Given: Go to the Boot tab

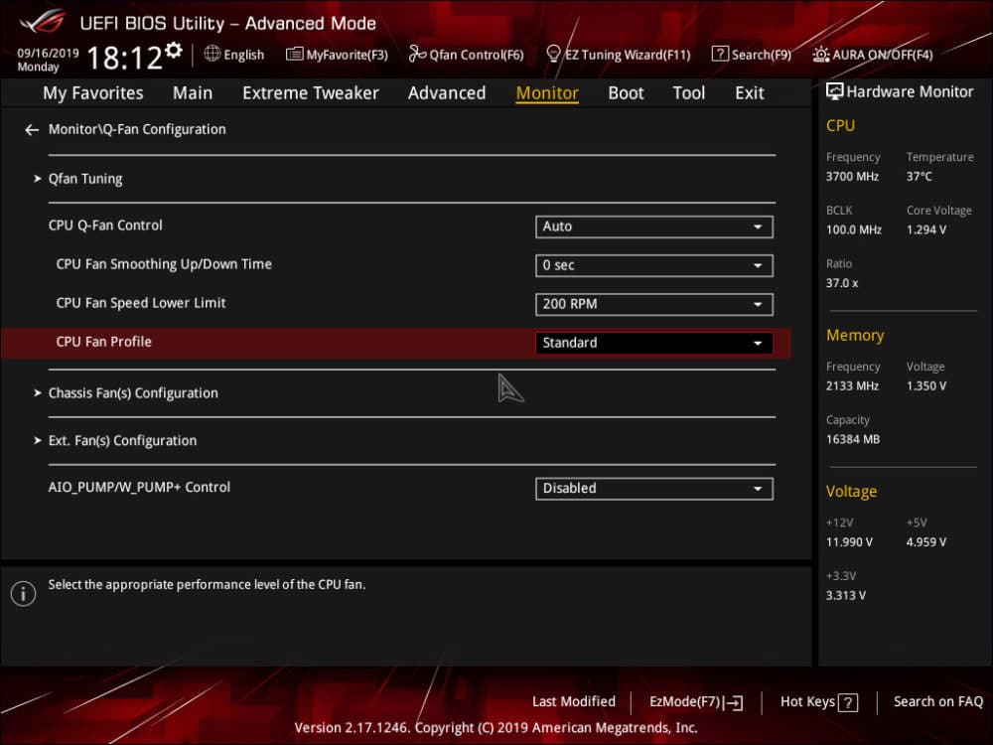Looking at the screenshot, I should click(x=626, y=93).
